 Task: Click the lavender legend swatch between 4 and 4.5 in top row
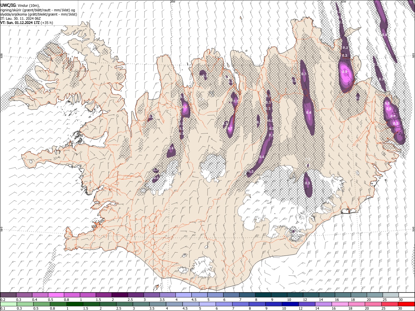pyautogui.click(x=183, y=295)
